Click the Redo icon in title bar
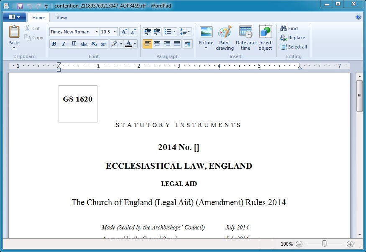 pos(38,6)
